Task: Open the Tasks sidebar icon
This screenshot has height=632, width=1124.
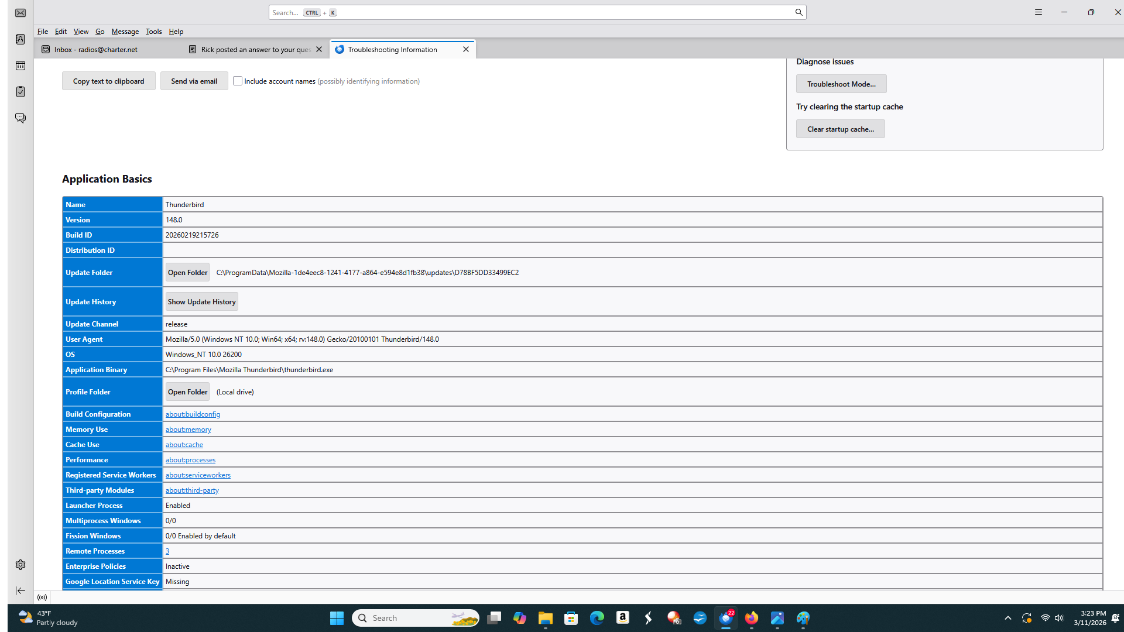Action: pos(20,92)
